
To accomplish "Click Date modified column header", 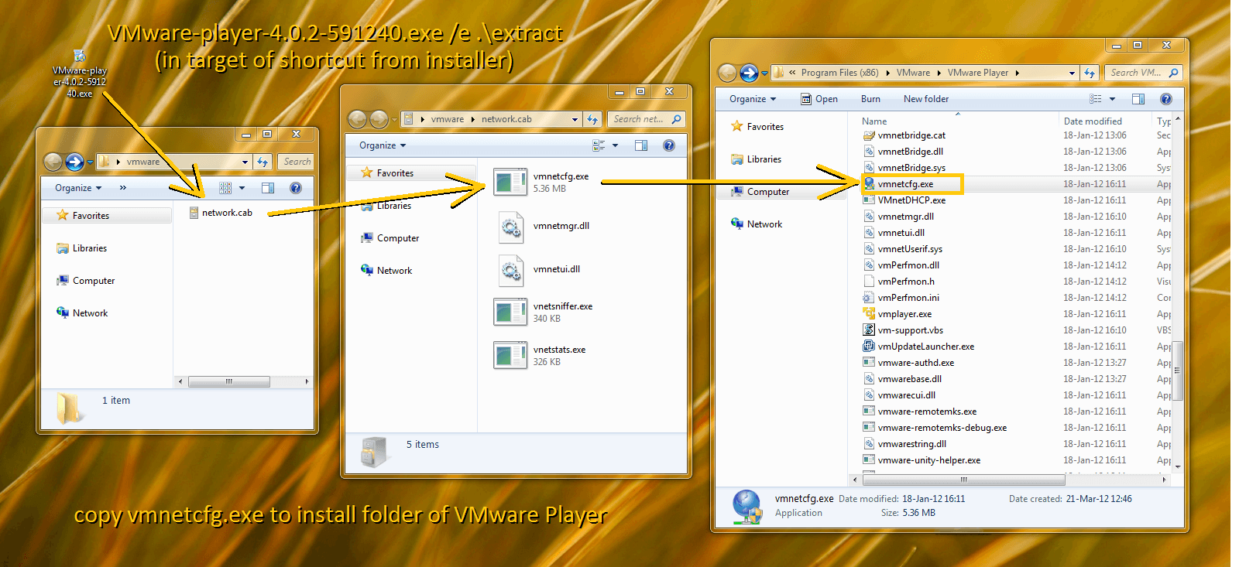I will pyautogui.click(x=1093, y=121).
